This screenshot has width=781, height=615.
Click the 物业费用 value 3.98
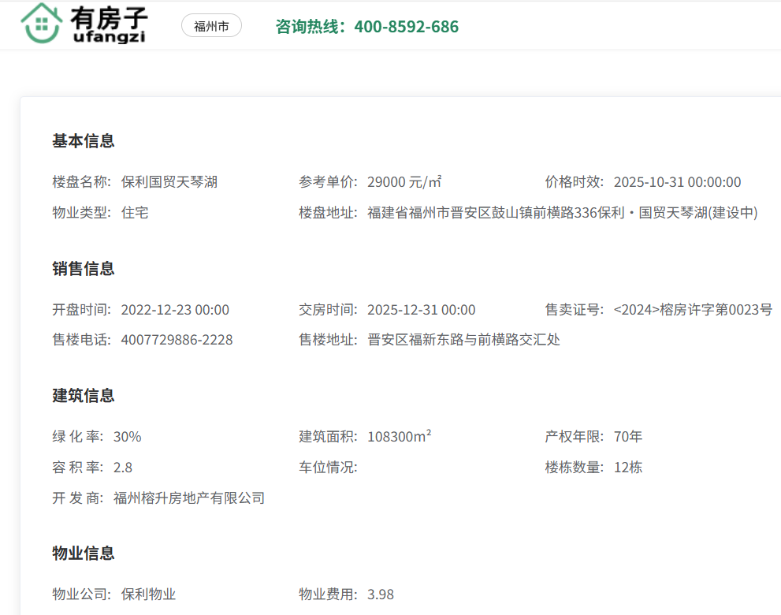click(x=381, y=594)
